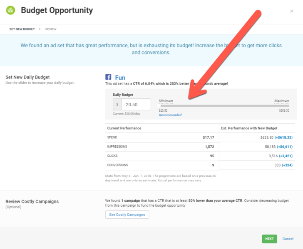The height and width of the screenshot is (249, 303).
Task: Switch to the Review step
Action: point(51,29)
